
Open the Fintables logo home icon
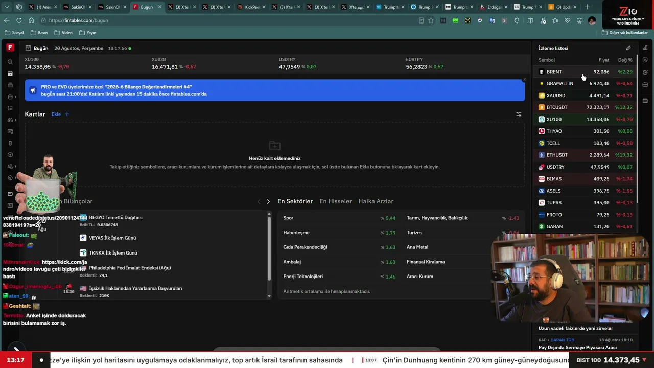[10, 48]
